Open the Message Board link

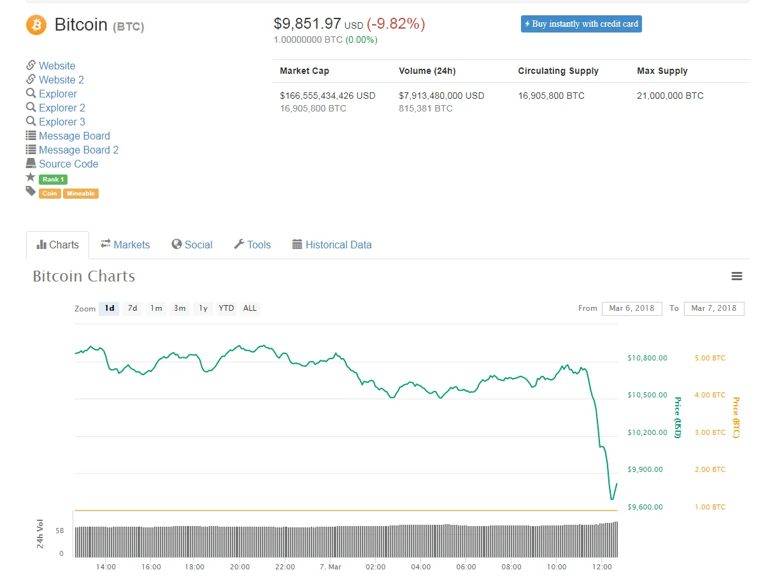(75, 136)
